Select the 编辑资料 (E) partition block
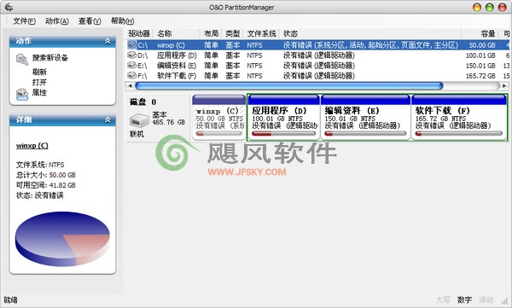 (365, 118)
